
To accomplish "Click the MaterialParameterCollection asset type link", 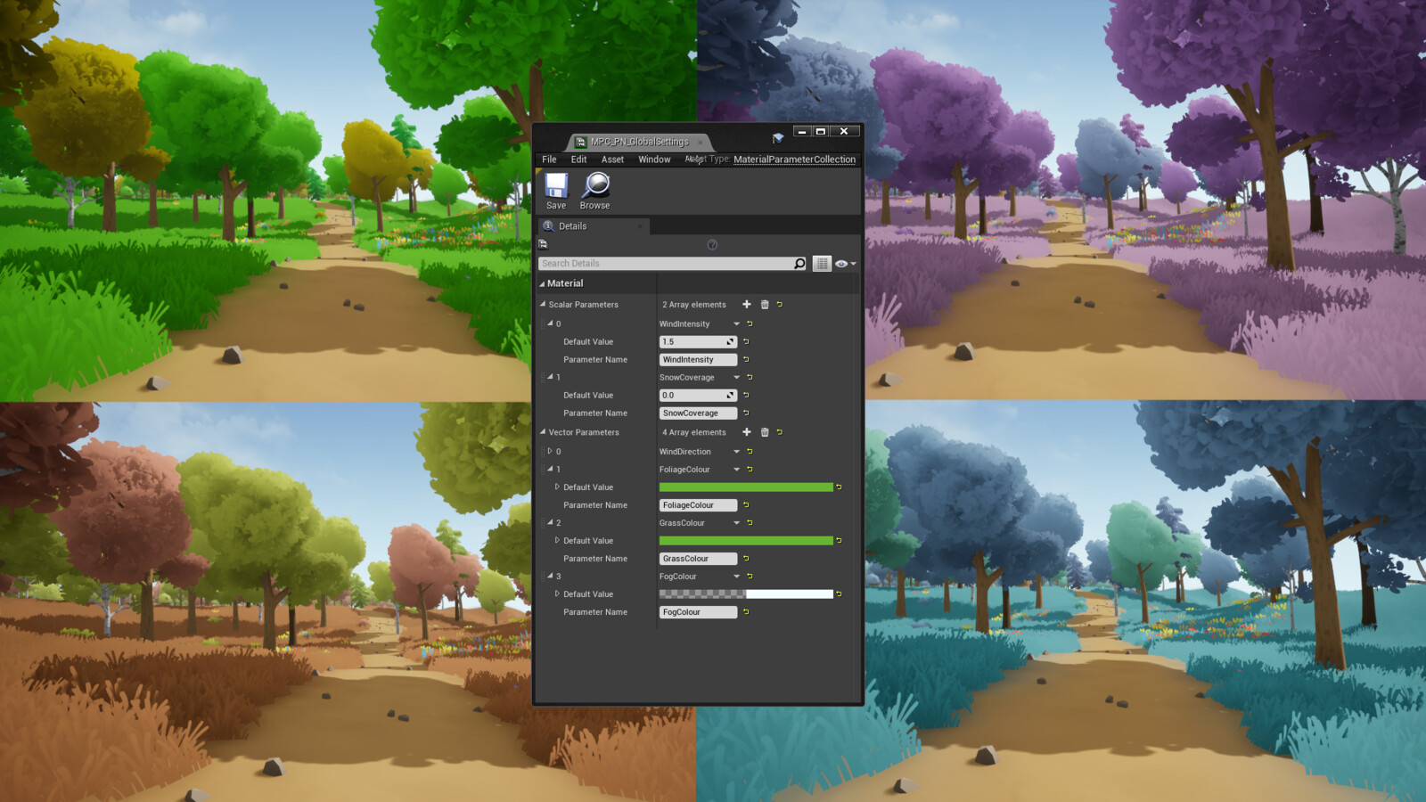I will coord(794,160).
